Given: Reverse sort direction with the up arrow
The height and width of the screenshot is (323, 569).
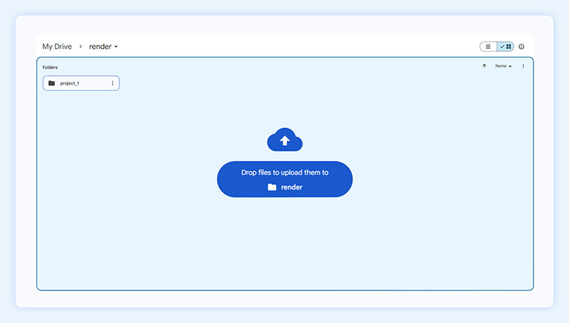Looking at the screenshot, I should (x=484, y=66).
